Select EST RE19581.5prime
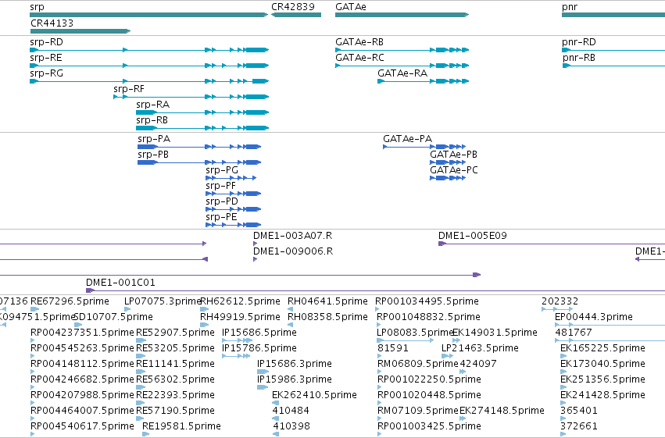This screenshot has width=665, height=438. [146, 434]
